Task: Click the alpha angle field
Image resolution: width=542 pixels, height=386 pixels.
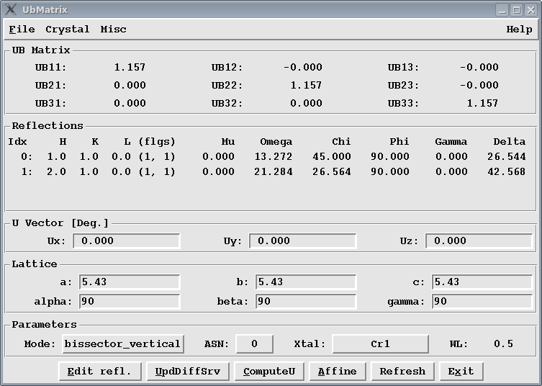Action: click(130, 301)
